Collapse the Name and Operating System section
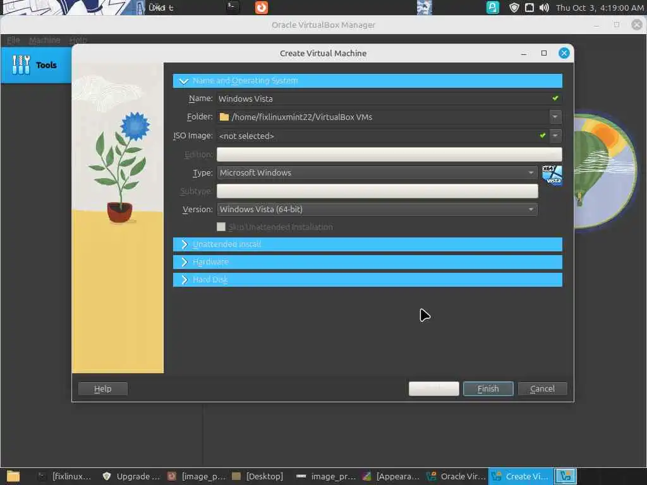The width and height of the screenshot is (647, 485). [367, 81]
